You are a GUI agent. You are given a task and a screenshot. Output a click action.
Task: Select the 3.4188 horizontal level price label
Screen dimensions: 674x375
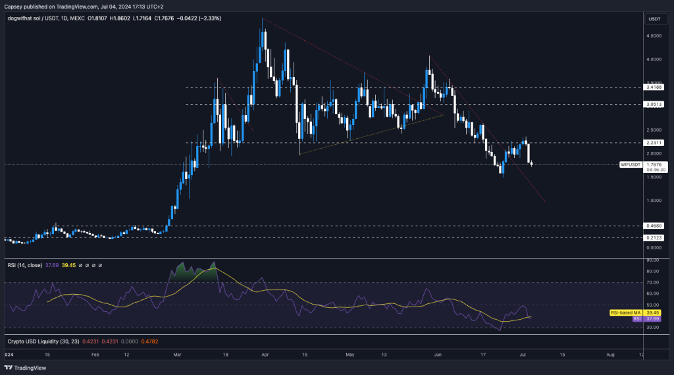[654, 87]
